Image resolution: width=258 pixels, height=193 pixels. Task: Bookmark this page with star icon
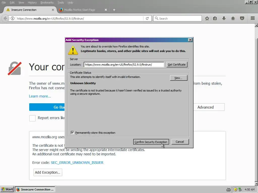pyautogui.click(x=207, y=18)
